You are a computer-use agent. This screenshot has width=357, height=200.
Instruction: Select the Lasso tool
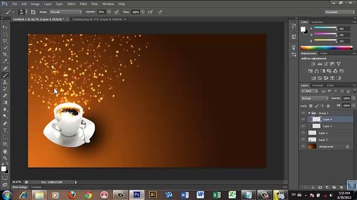(x=5, y=41)
